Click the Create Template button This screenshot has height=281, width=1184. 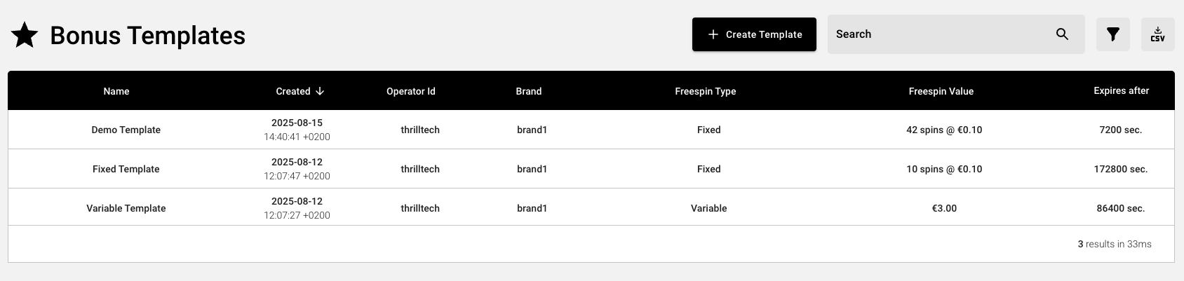pyautogui.click(x=754, y=34)
